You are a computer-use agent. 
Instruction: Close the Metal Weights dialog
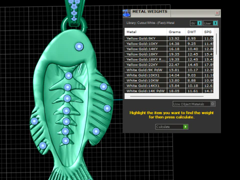217,13
